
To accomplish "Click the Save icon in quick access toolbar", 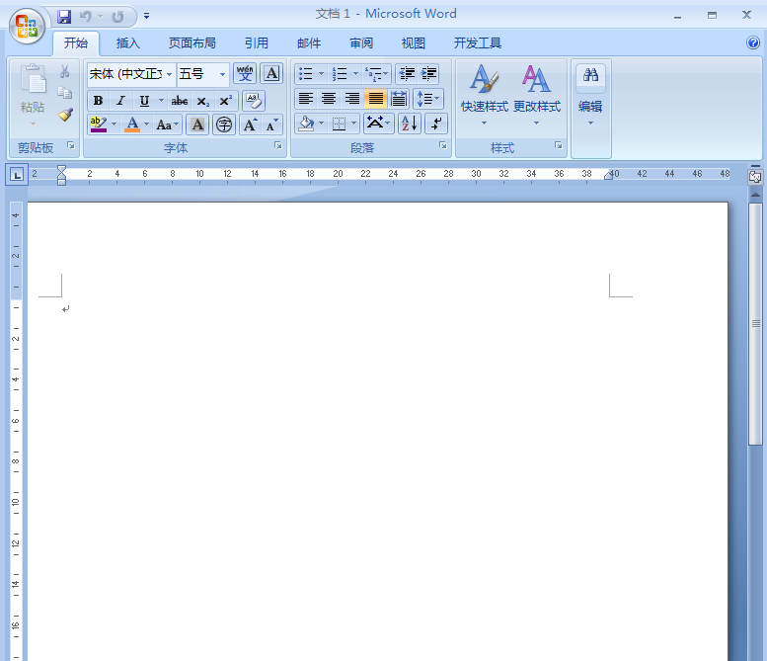I will [x=64, y=17].
